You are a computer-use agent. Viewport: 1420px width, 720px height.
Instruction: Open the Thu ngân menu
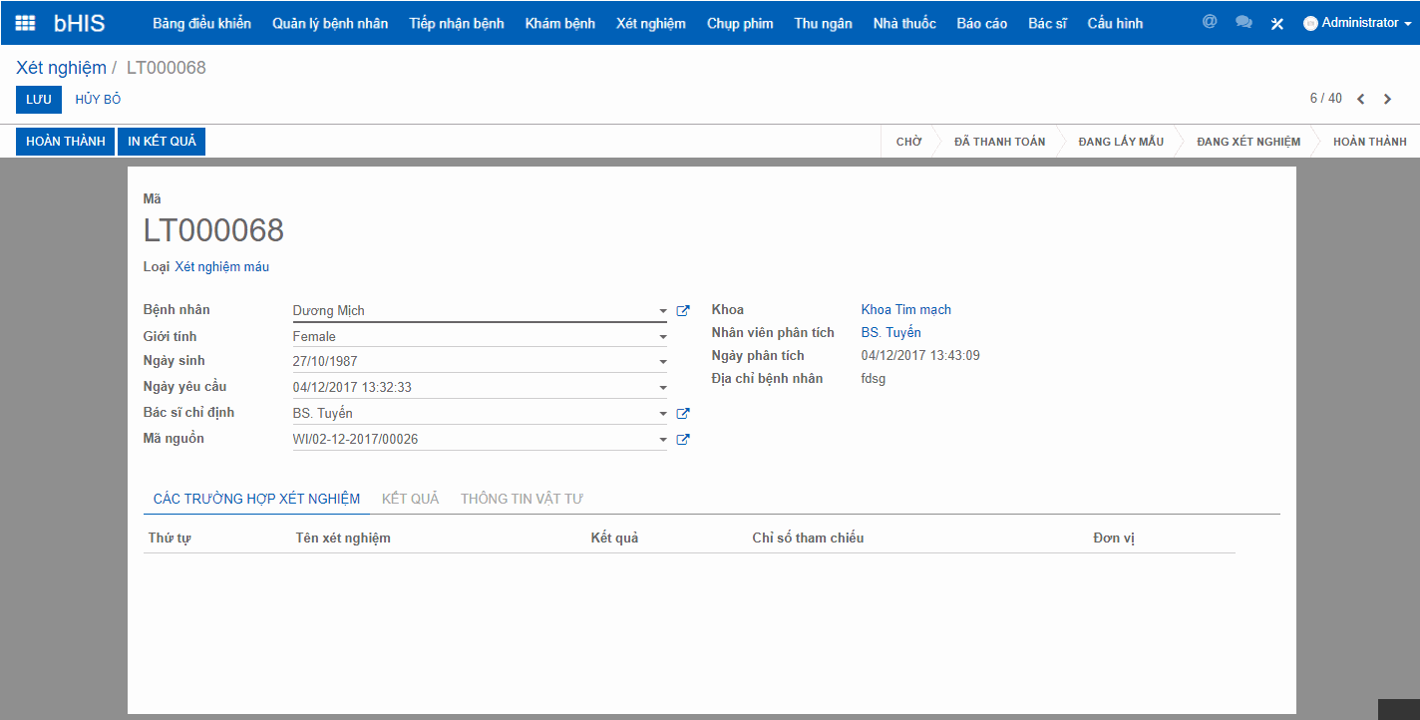(823, 23)
